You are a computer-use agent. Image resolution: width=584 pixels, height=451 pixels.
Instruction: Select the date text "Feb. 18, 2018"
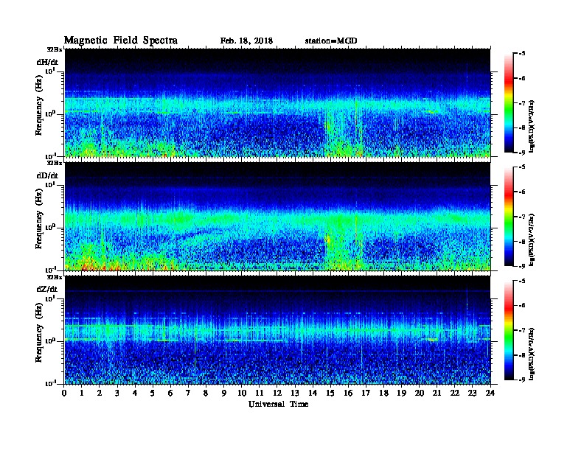click(x=246, y=41)
